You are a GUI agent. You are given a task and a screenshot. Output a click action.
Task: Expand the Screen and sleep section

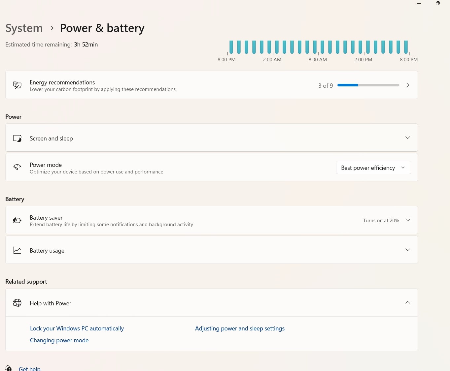407,138
